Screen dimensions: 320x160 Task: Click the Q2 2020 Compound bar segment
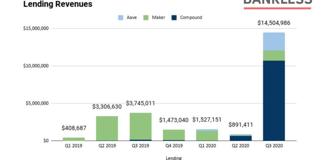point(240,138)
